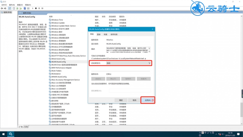Click the disabled 暂停(P) button
Screen dimensions: 243x137
(128, 79)
